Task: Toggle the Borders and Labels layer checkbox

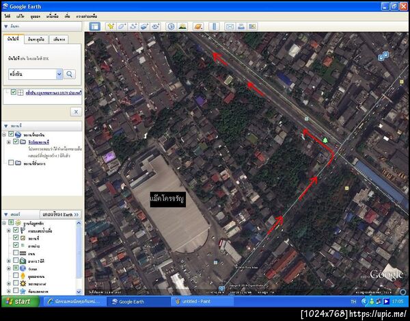Action: point(16,230)
